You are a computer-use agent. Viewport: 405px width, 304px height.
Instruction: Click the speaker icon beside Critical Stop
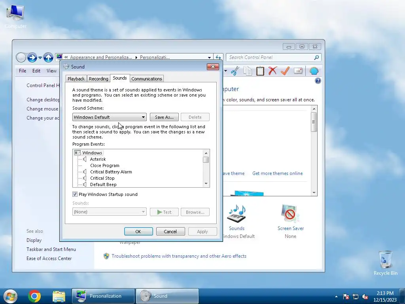[x=85, y=178]
